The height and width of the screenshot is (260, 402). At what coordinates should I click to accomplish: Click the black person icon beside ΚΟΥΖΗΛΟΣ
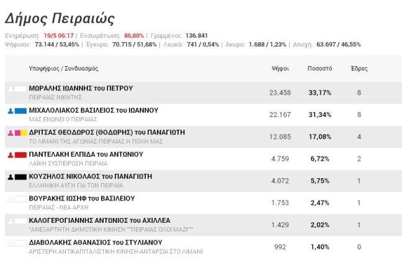[x=10, y=177]
